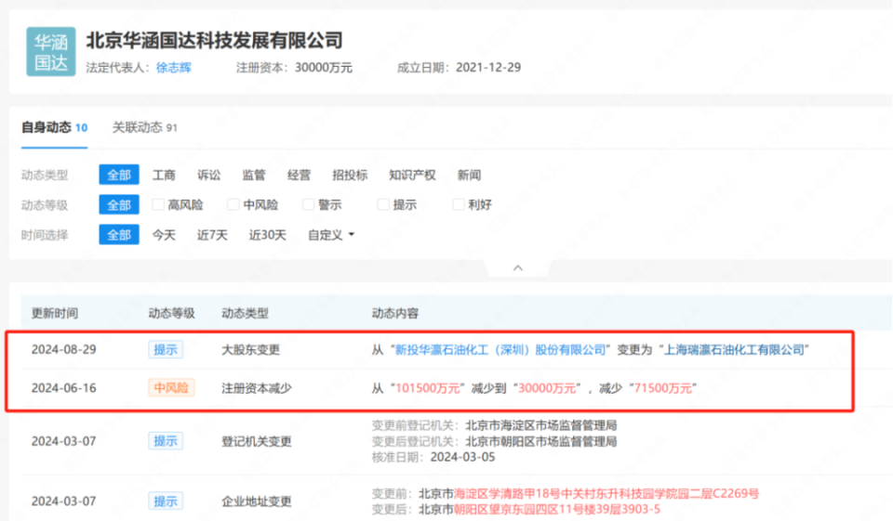Check the 提示 level checkbox
The width and height of the screenshot is (893, 521).
click(x=383, y=204)
